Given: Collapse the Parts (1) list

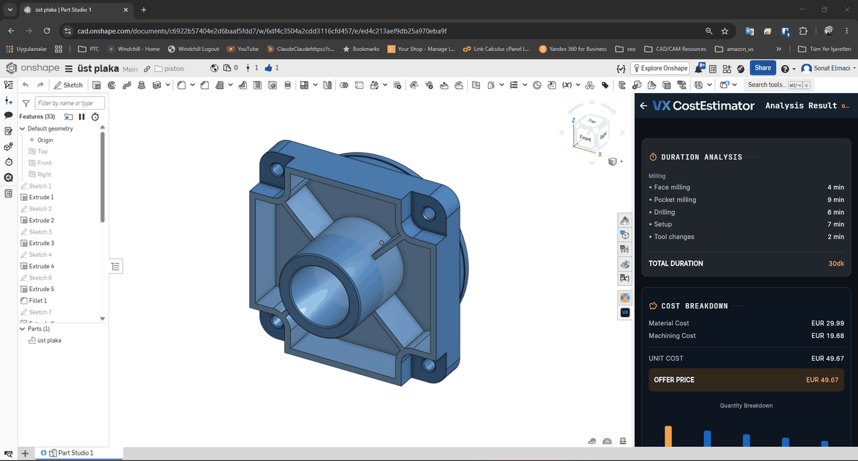Looking at the screenshot, I should [22, 329].
